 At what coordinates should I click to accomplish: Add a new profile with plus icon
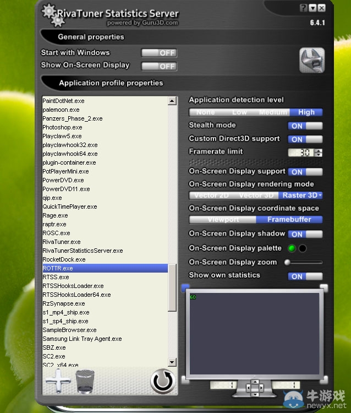58,381
